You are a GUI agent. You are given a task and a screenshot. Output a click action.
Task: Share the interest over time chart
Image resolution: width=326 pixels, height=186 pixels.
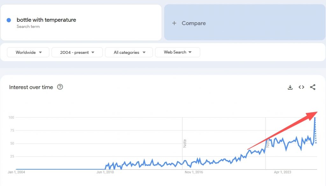coord(313,87)
